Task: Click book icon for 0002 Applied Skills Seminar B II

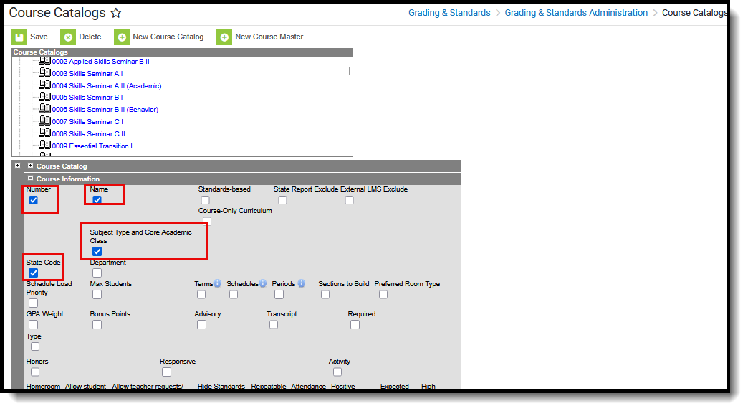Action: (44, 61)
